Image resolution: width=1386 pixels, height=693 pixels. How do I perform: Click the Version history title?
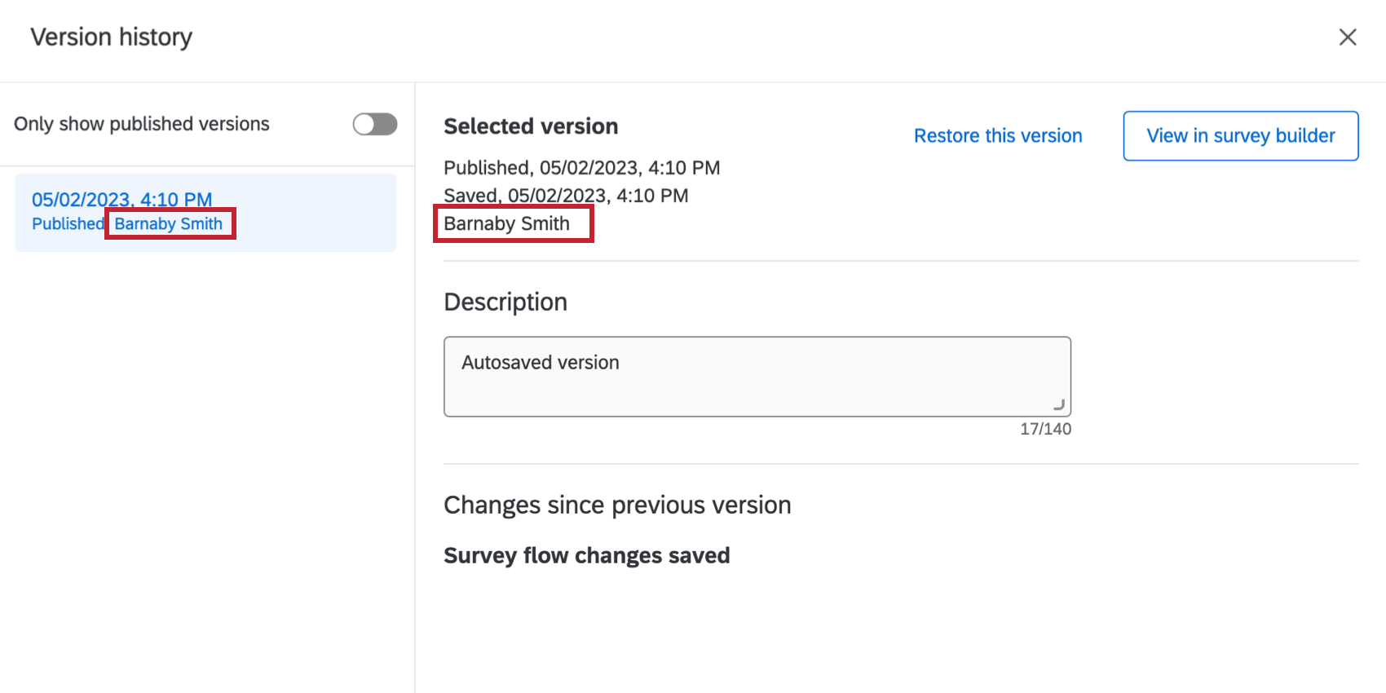coord(112,38)
